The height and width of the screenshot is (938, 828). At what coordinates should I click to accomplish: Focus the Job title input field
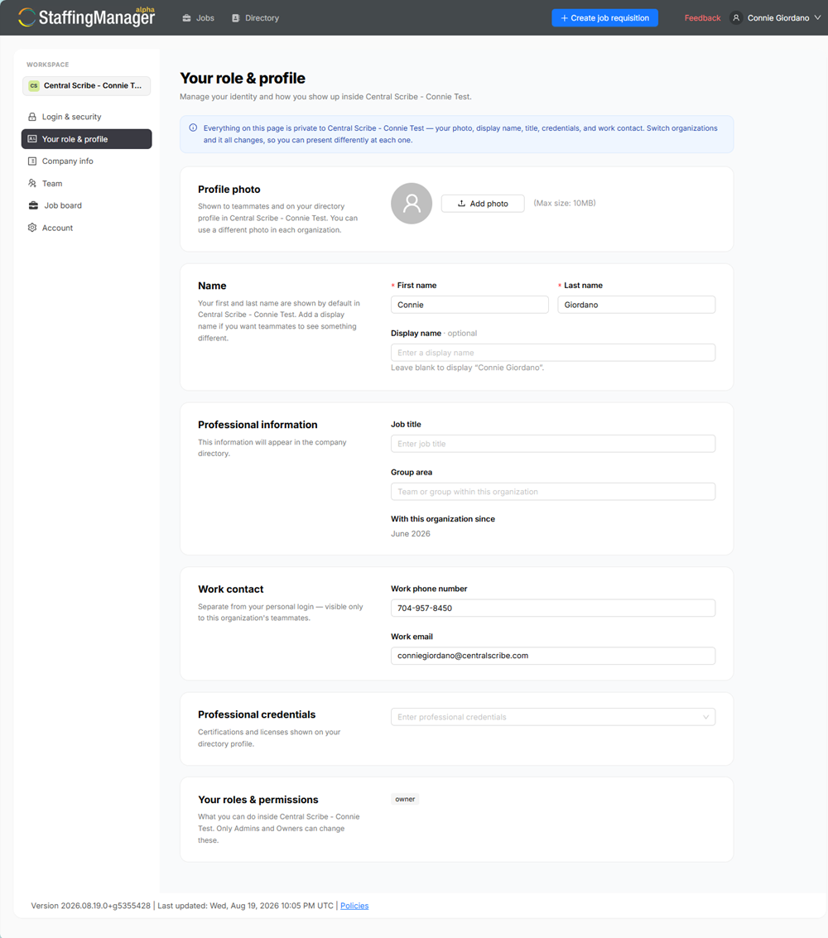pyautogui.click(x=553, y=444)
